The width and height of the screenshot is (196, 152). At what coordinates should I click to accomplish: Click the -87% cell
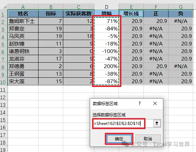[106, 81]
